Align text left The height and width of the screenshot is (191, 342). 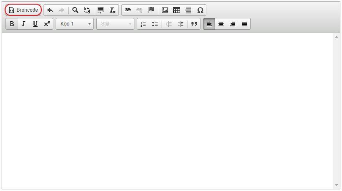pos(209,24)
